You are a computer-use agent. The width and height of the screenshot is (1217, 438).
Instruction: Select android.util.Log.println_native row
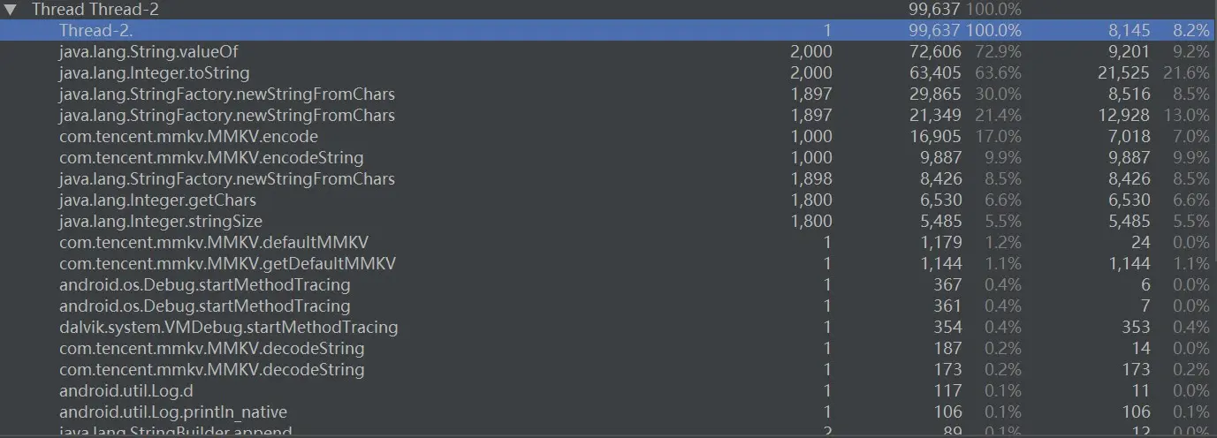[608, 412]
